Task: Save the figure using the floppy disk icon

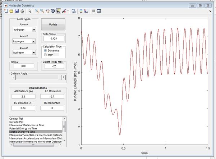Action: tap(17, 11)
